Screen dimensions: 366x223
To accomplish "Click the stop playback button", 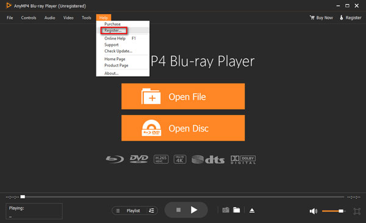I will point(178,210).
